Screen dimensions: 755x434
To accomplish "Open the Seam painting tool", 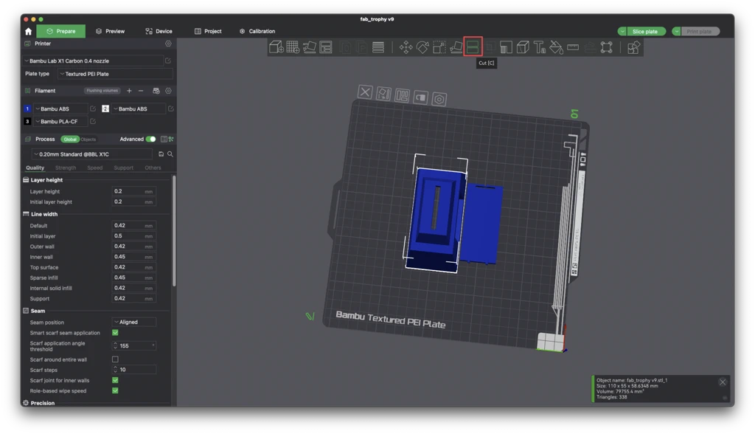I will click(523, 46).
